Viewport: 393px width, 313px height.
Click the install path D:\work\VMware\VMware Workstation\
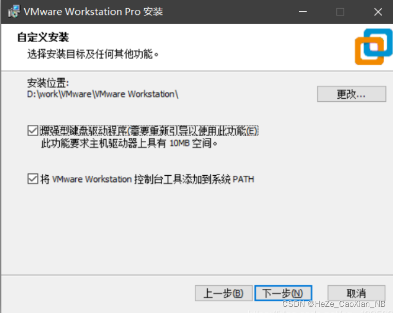tap(103, 94)
